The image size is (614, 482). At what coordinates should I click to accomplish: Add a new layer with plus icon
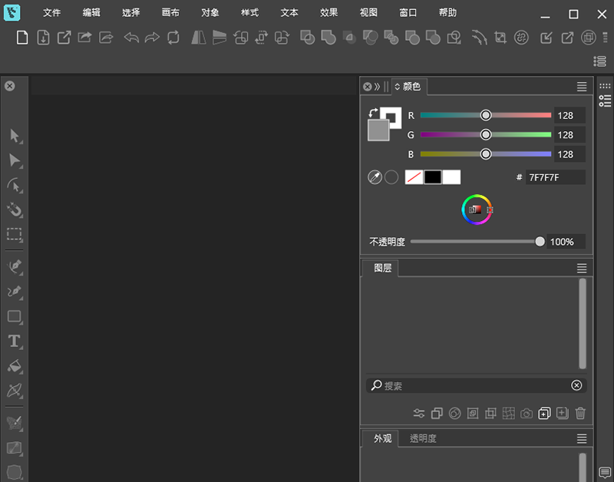coord(563,413)
